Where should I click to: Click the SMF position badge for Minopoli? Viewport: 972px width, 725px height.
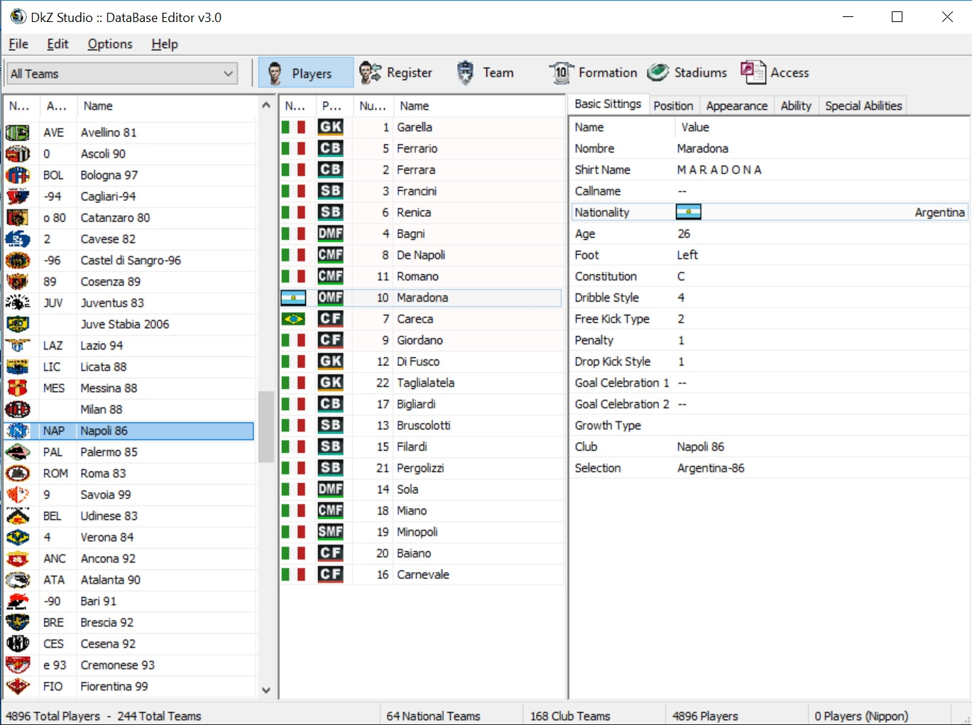tap(330, 532)
